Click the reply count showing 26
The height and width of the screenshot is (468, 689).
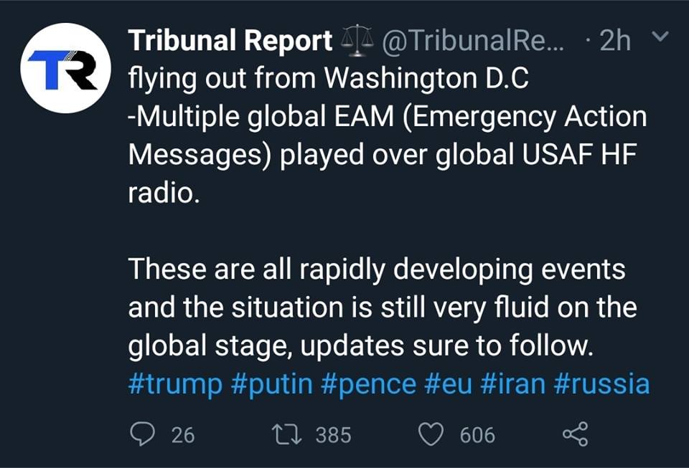coord(183,435)
